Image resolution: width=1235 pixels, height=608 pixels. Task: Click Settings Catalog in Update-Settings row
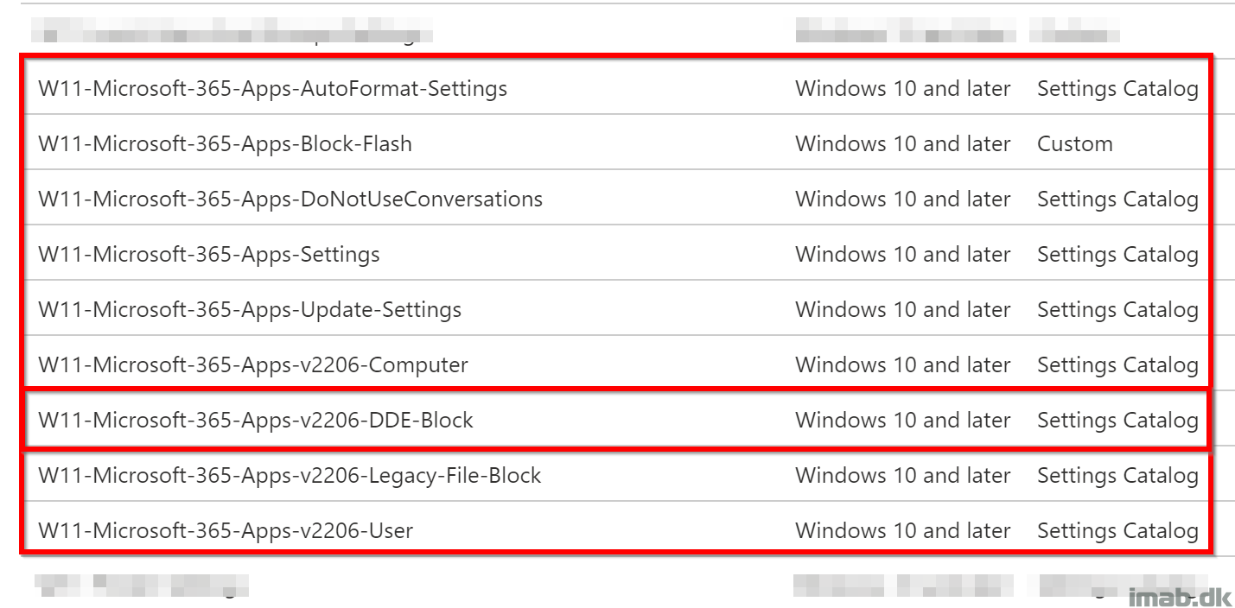coord(1117,310)
